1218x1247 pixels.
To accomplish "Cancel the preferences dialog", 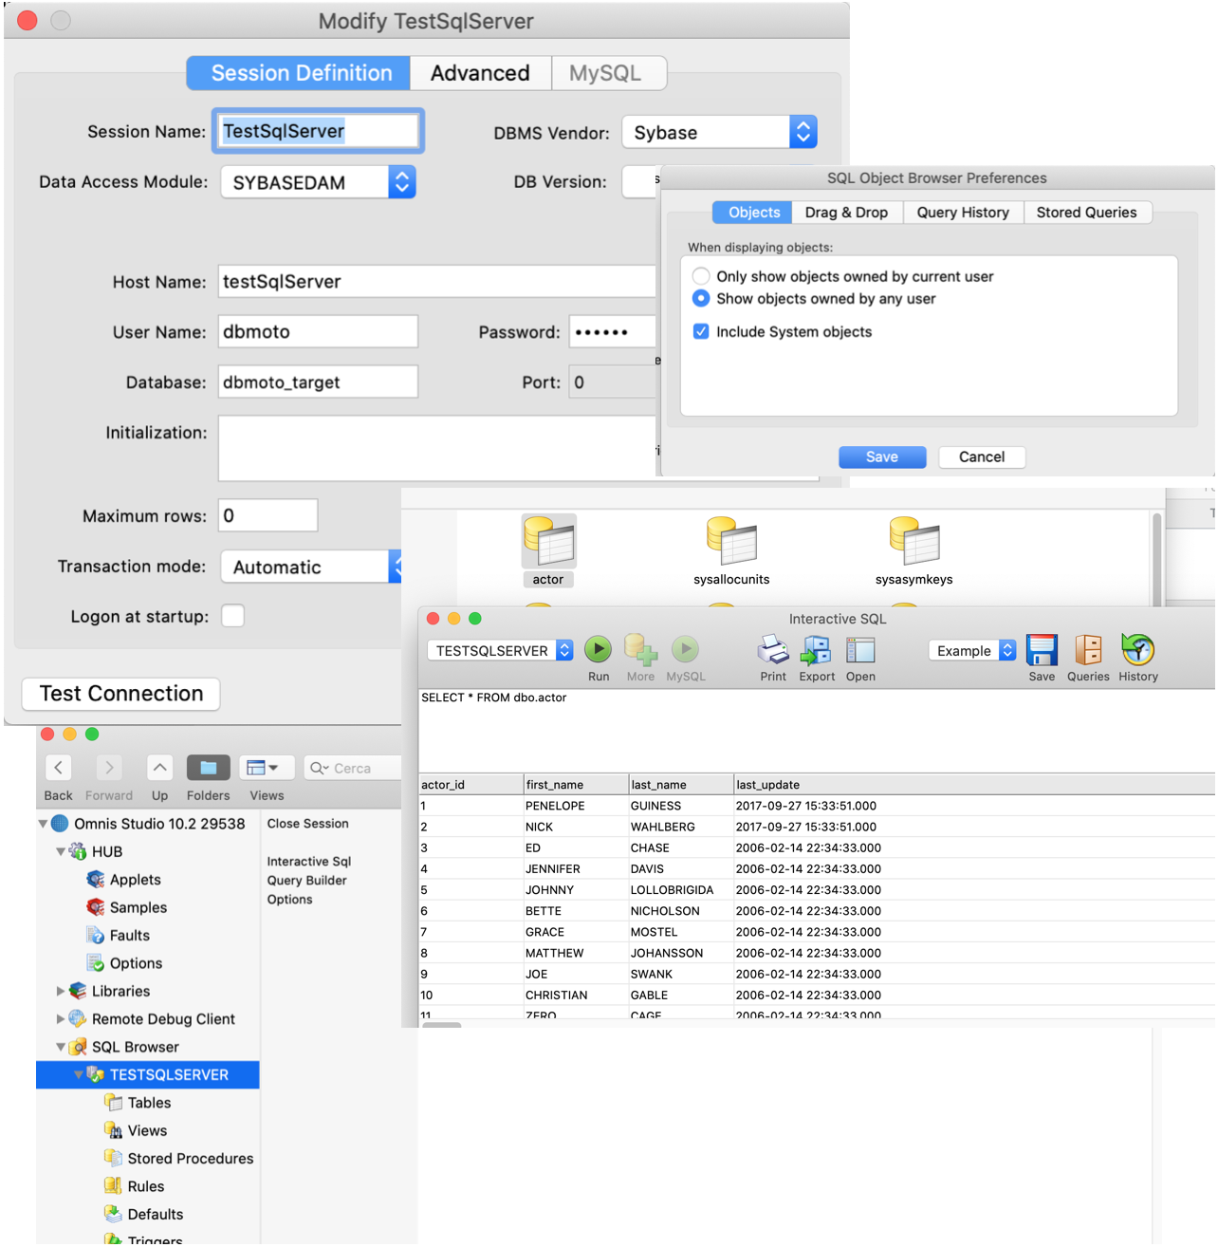I will coord(982,456).
